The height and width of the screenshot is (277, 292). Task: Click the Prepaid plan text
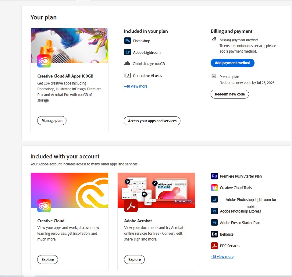[x=229, y=77]
